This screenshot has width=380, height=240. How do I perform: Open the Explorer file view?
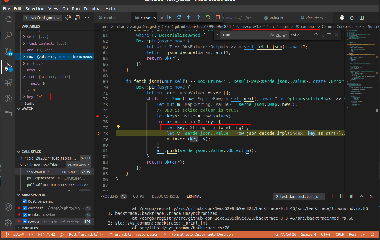pyautogui.click(x=8, y=19)
